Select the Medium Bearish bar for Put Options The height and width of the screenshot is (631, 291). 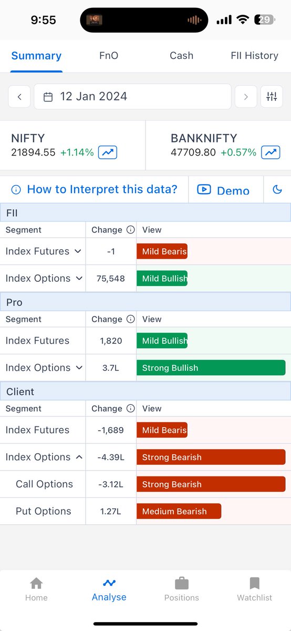click(x=179, y=511)
